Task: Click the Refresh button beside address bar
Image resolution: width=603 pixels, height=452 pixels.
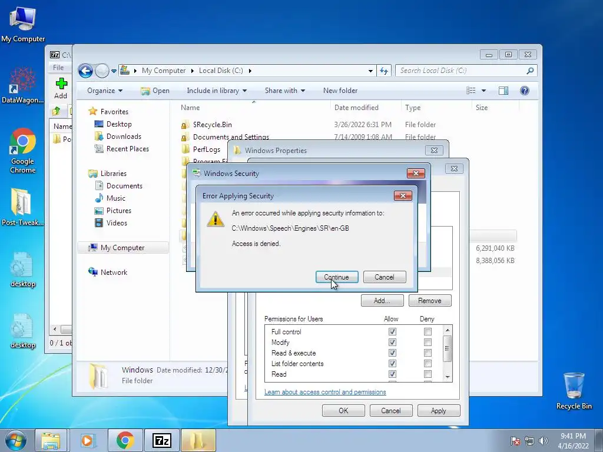Action: [x=384, y=71]
